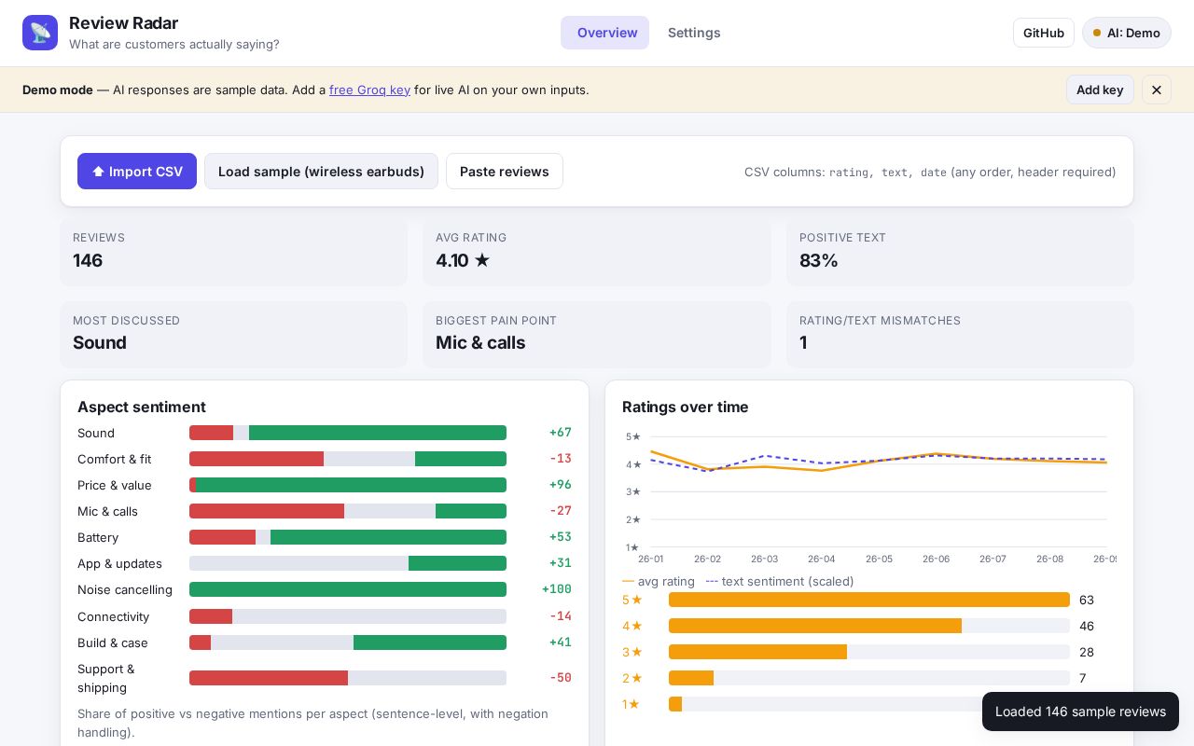
Task: Click the text sentiment (scaled) legend entry
Action: point(780,581)
